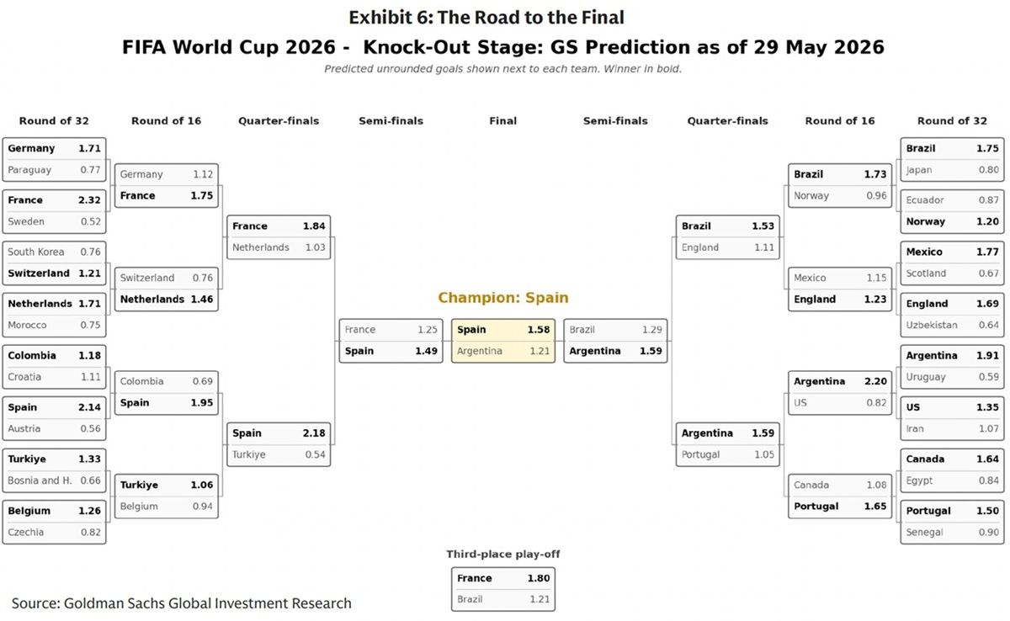Screen dimensions: 1010x621
Task: Click the Switzerland vs Netherlands Round of 16 box
Action: click(167, 289)
